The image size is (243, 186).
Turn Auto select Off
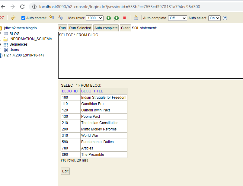(x=214, y=18)
